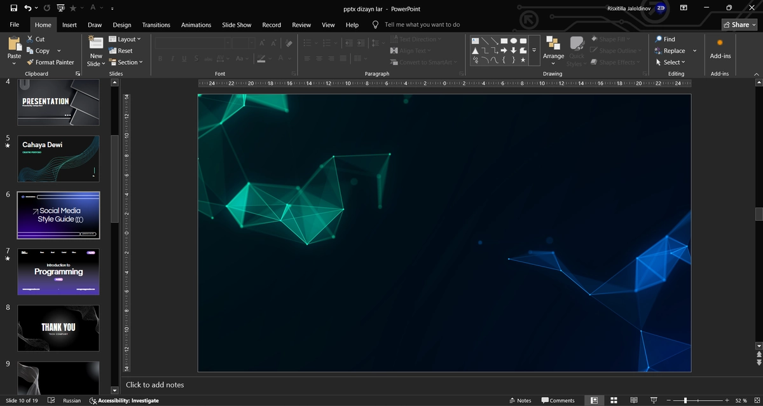Click the Tell me lightbulb icon
This screenshot has width=763, height=406.
[x=375, y=24]
